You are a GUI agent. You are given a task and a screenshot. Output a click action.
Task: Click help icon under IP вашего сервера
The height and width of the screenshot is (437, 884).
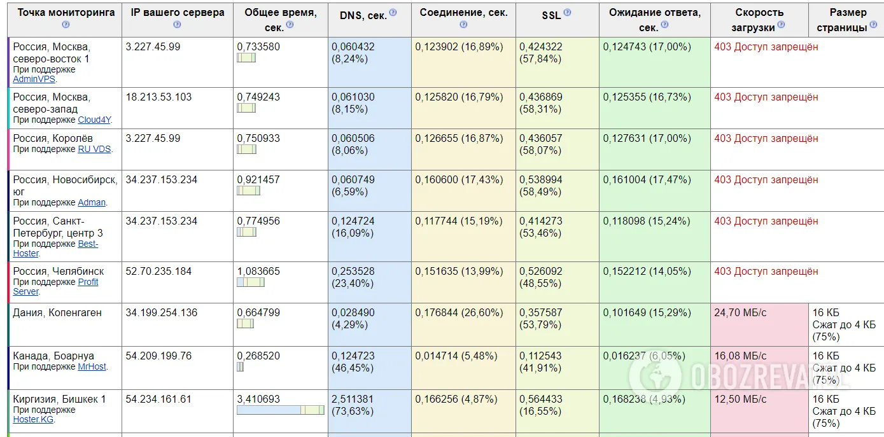(x=177, y=25)
